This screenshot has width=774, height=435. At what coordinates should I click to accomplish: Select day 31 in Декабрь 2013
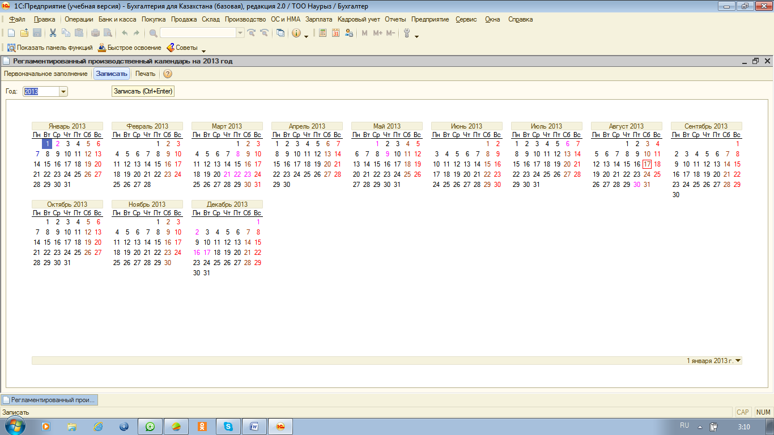(207, 273)
